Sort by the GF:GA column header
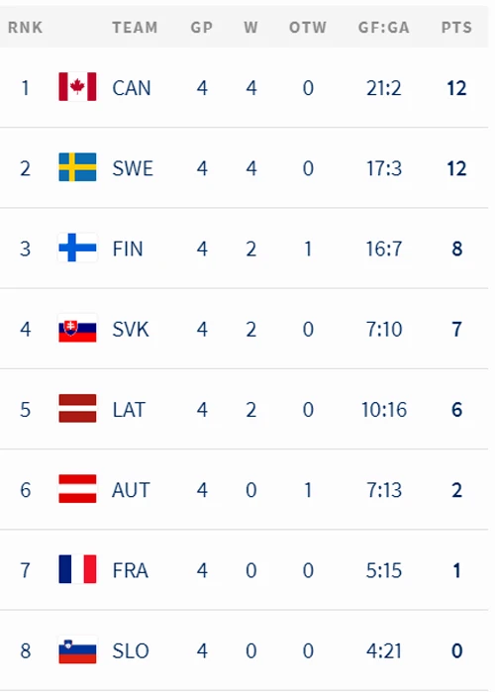Screen dimensions: 495x692 [x=384, y=28]
